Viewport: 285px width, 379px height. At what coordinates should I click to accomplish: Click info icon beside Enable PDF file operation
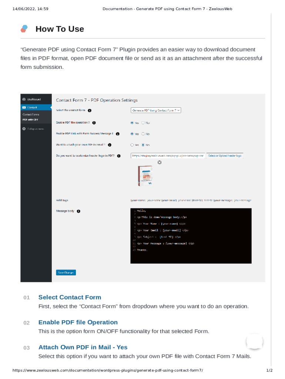click(94, 123)
